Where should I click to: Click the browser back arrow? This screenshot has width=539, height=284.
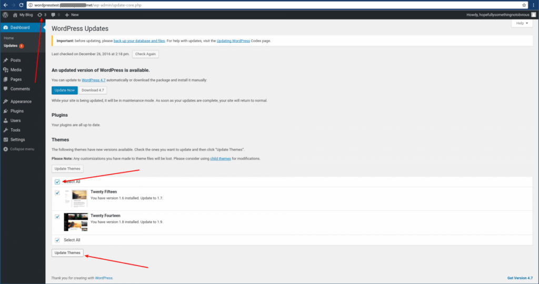click(x=5, y=5)
